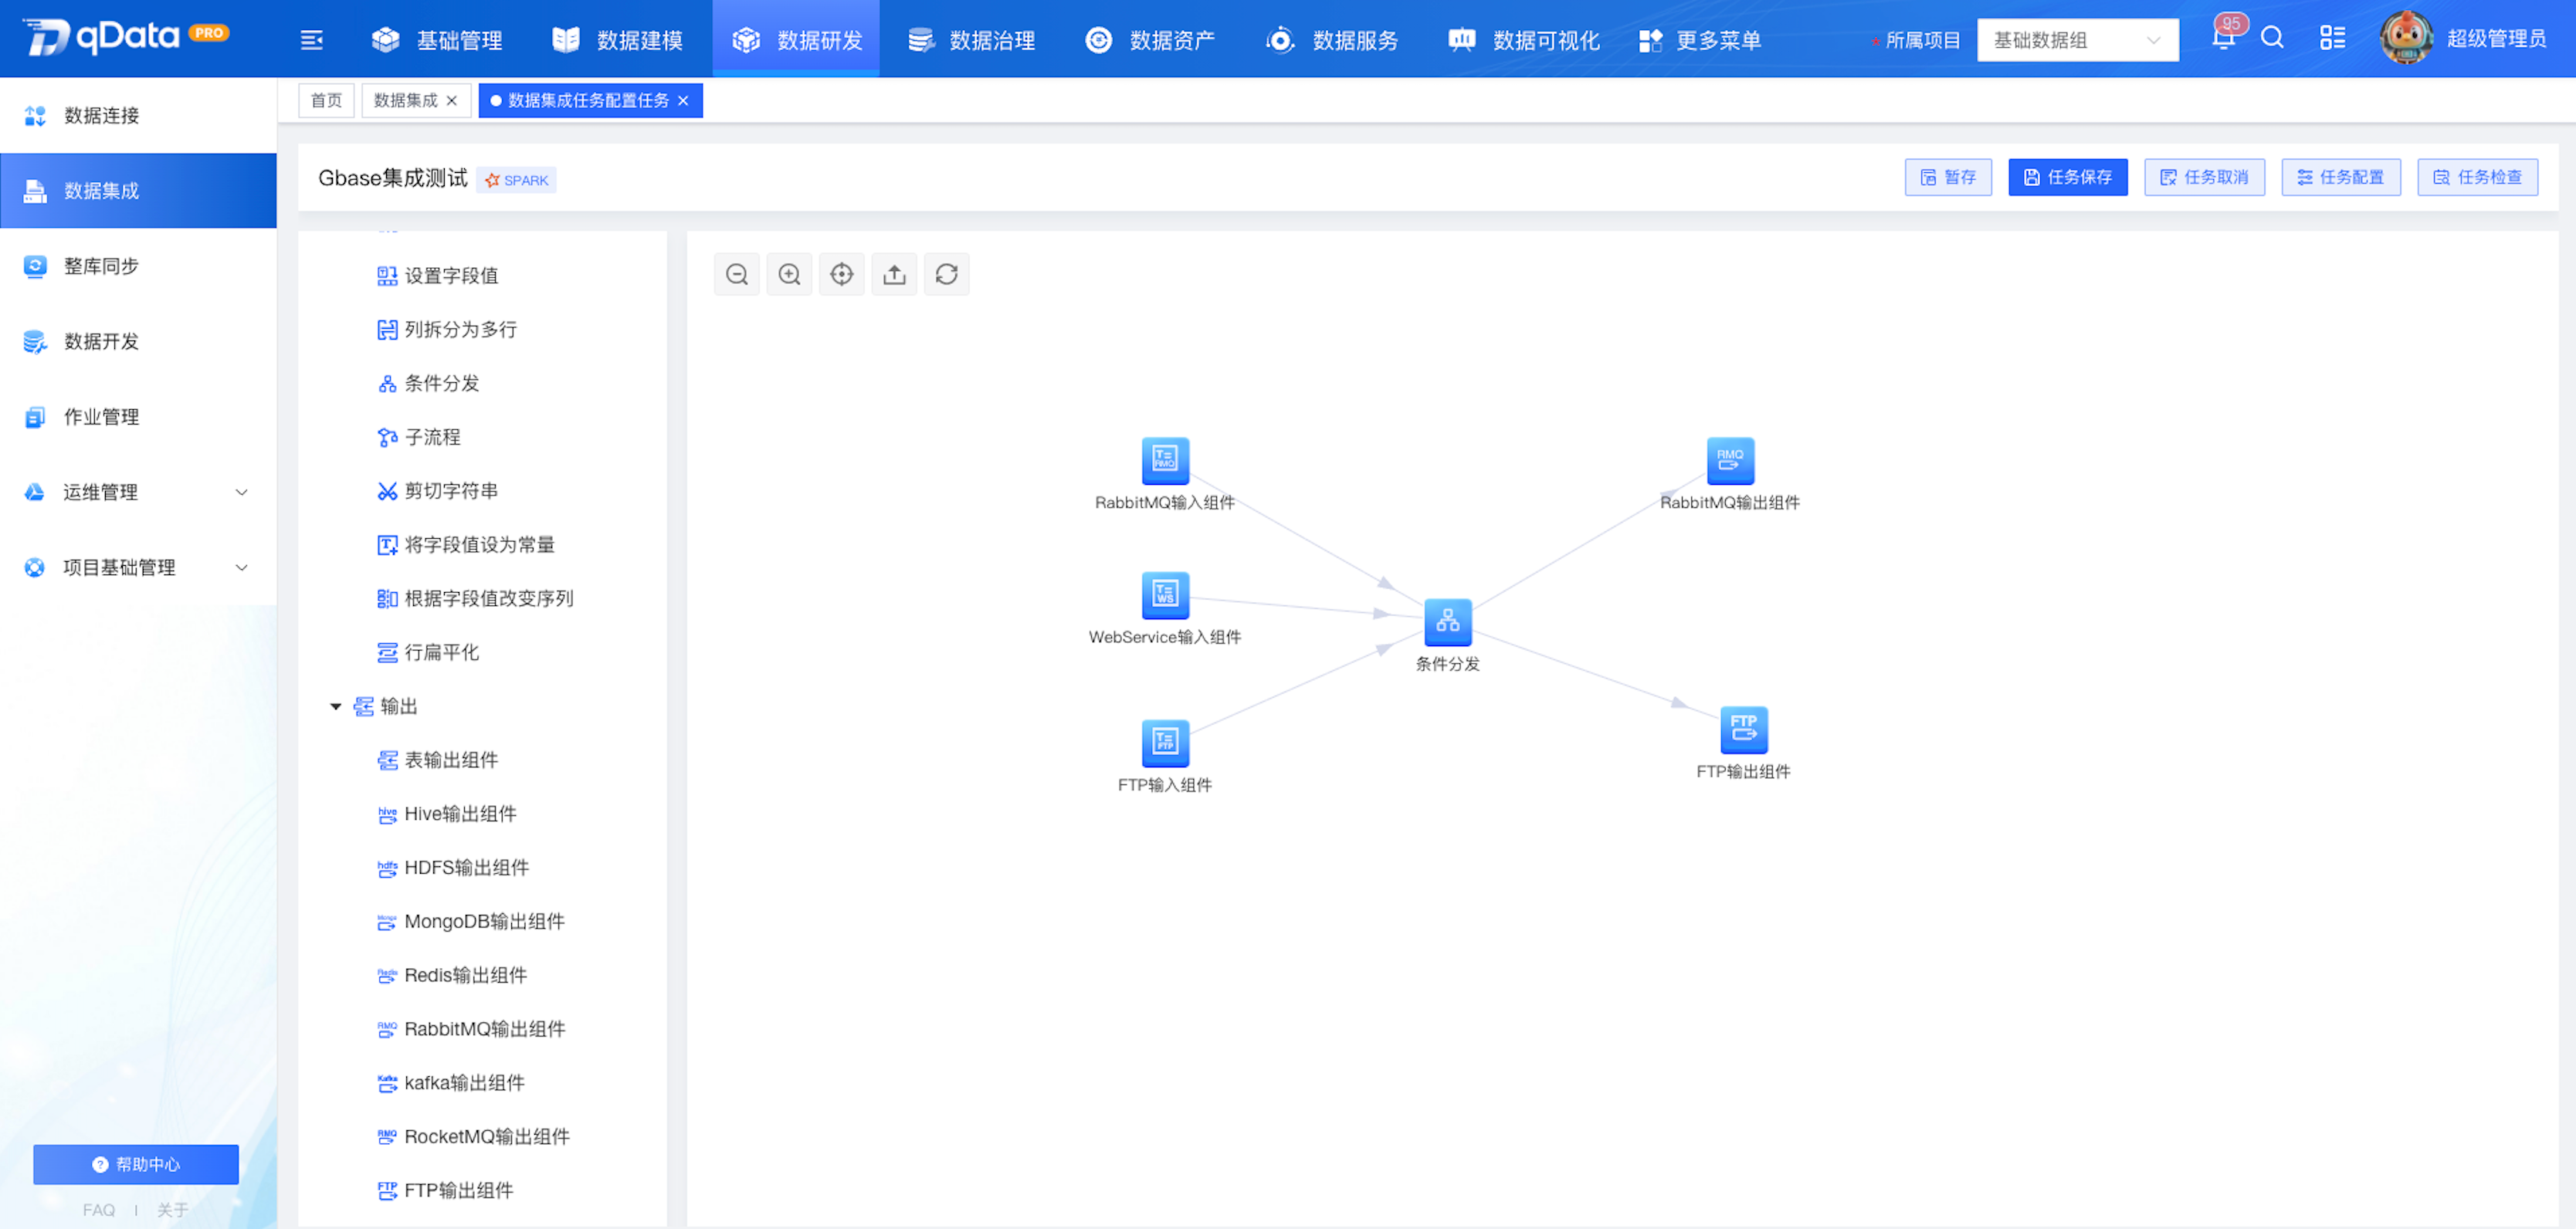2576x1229 pixels.
Task: Center the canvas with the locate icon
Action: 842,274
